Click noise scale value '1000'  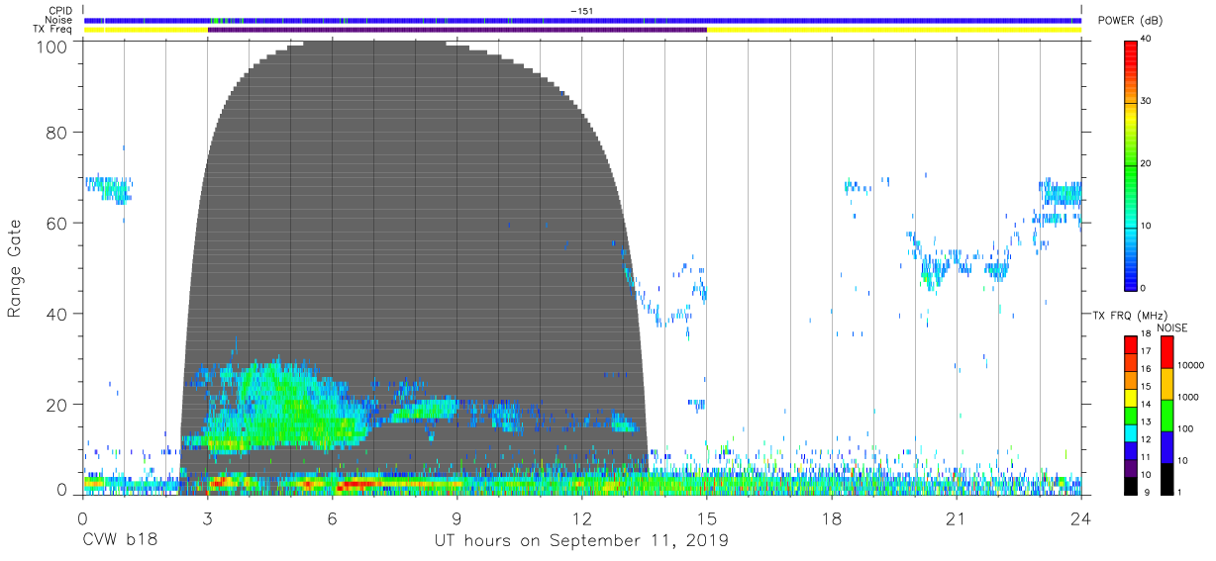[1189, 396]
